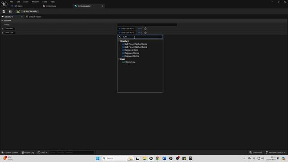288x162 pixels.
Task: Click the Add Variable button
Action: coord(30,11)
